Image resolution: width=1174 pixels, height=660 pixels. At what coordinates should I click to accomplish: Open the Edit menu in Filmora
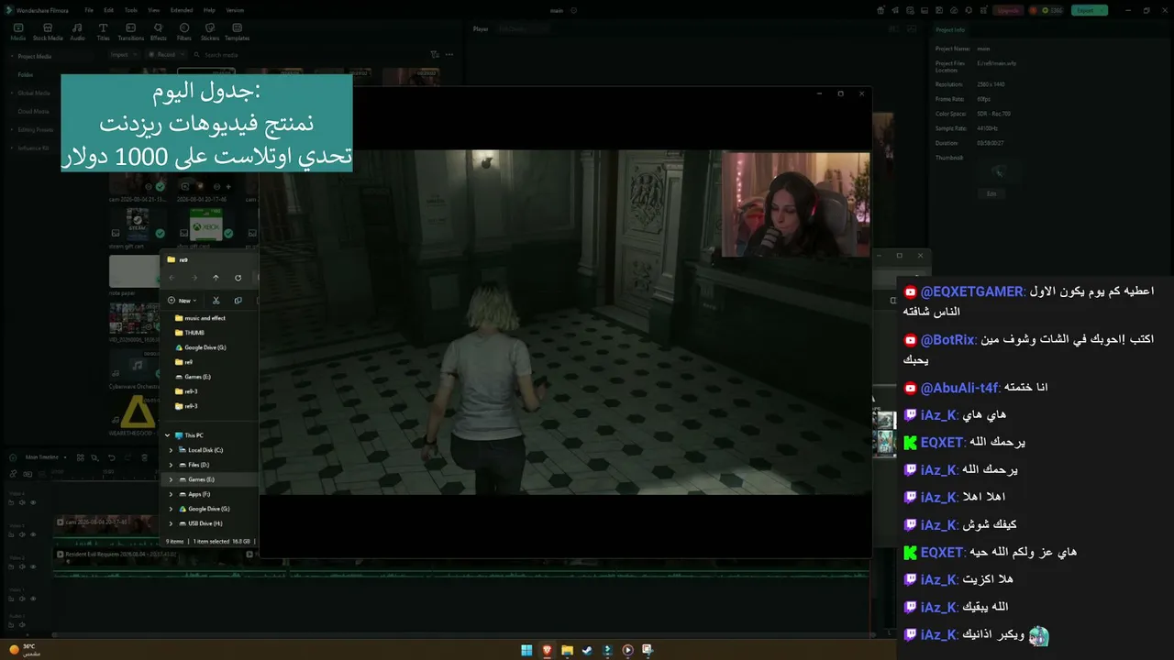pyautogui.click(x=108, y=10)
